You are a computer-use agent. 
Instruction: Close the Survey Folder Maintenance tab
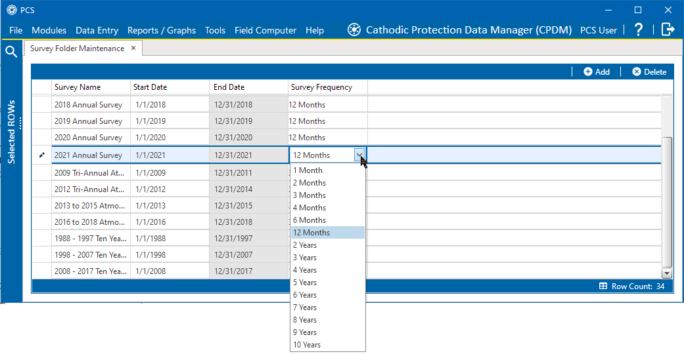[133, 48]
